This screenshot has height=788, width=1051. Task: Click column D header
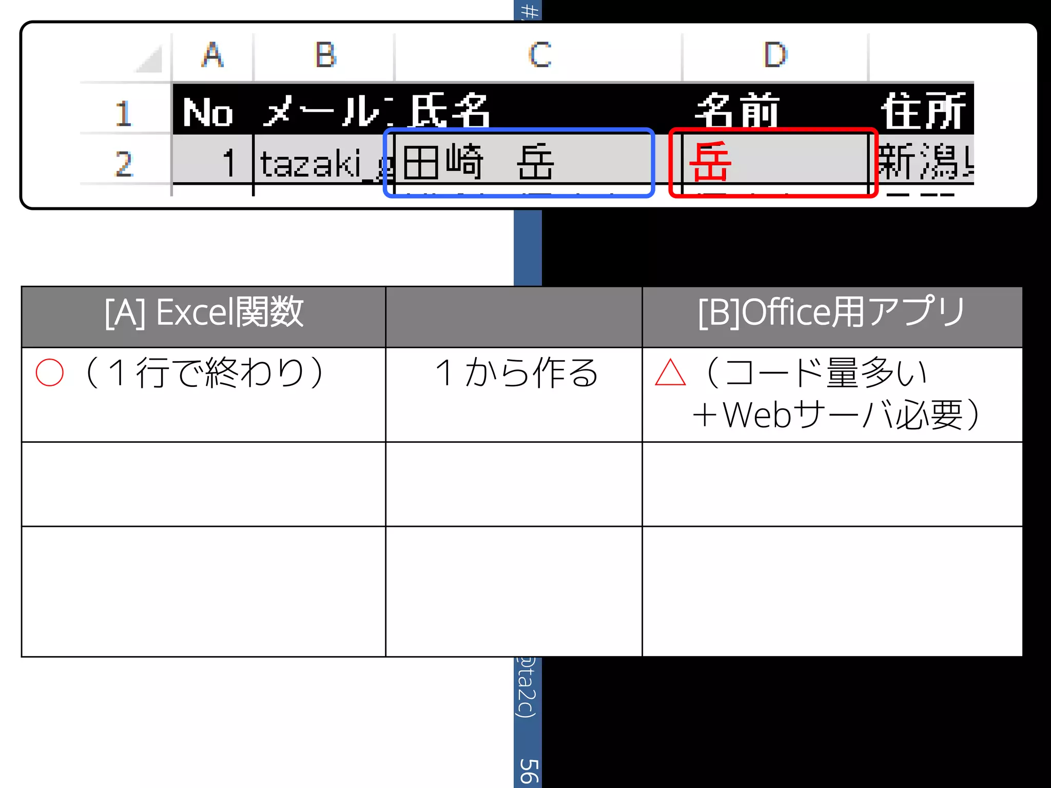(775, 56)
